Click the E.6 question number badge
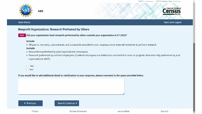 click(22, 35)
